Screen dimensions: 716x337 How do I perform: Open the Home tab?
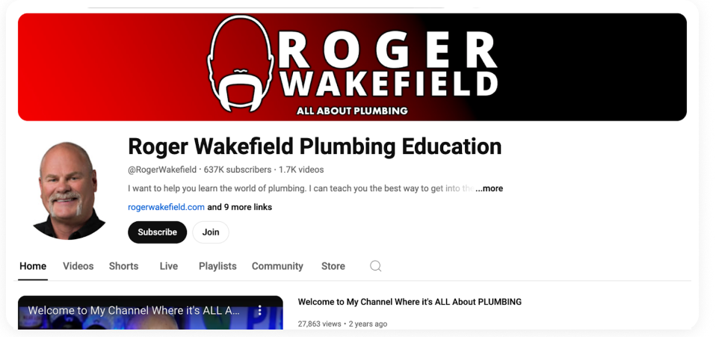pos(33,266)
